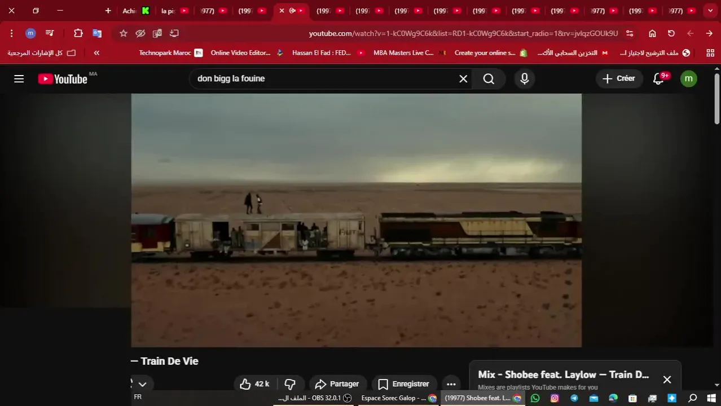Expand the video description chevron
The width and height of the screenshot is (721, 406).
click(142, 385)
